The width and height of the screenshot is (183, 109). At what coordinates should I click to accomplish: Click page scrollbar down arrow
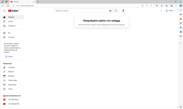(x=178, y=107)
